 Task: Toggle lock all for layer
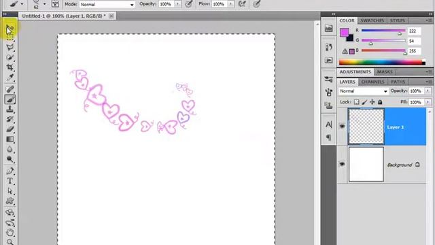(380, 102)
